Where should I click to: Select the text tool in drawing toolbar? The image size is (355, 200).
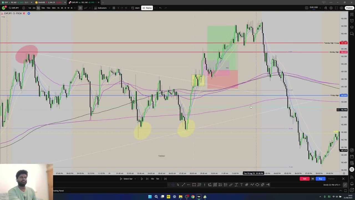point(241,185)
